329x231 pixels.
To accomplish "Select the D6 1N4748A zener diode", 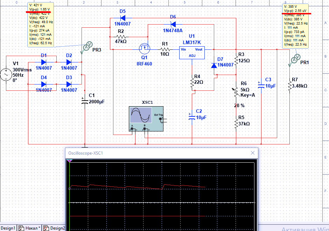I will pyautogui.click(x=173, y=24).
